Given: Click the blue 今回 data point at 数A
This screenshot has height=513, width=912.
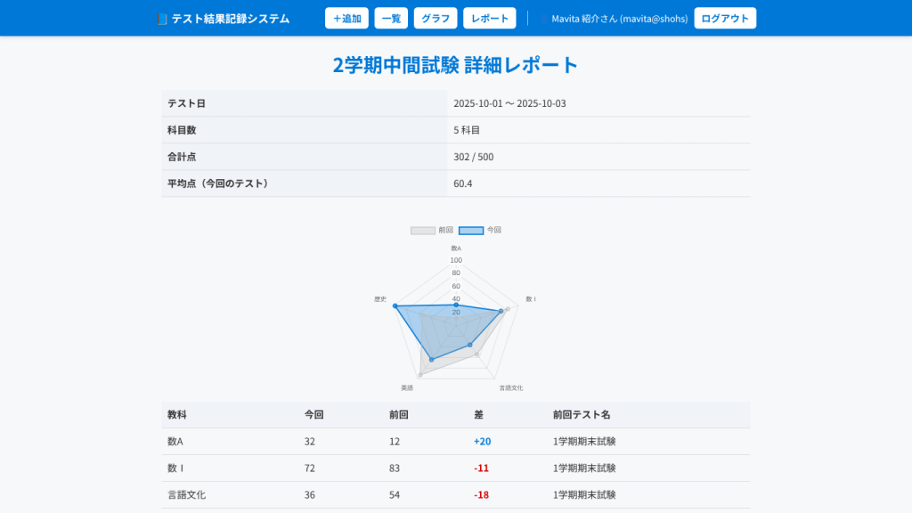Looking at the screenshot, I should (x=456, y=305).
